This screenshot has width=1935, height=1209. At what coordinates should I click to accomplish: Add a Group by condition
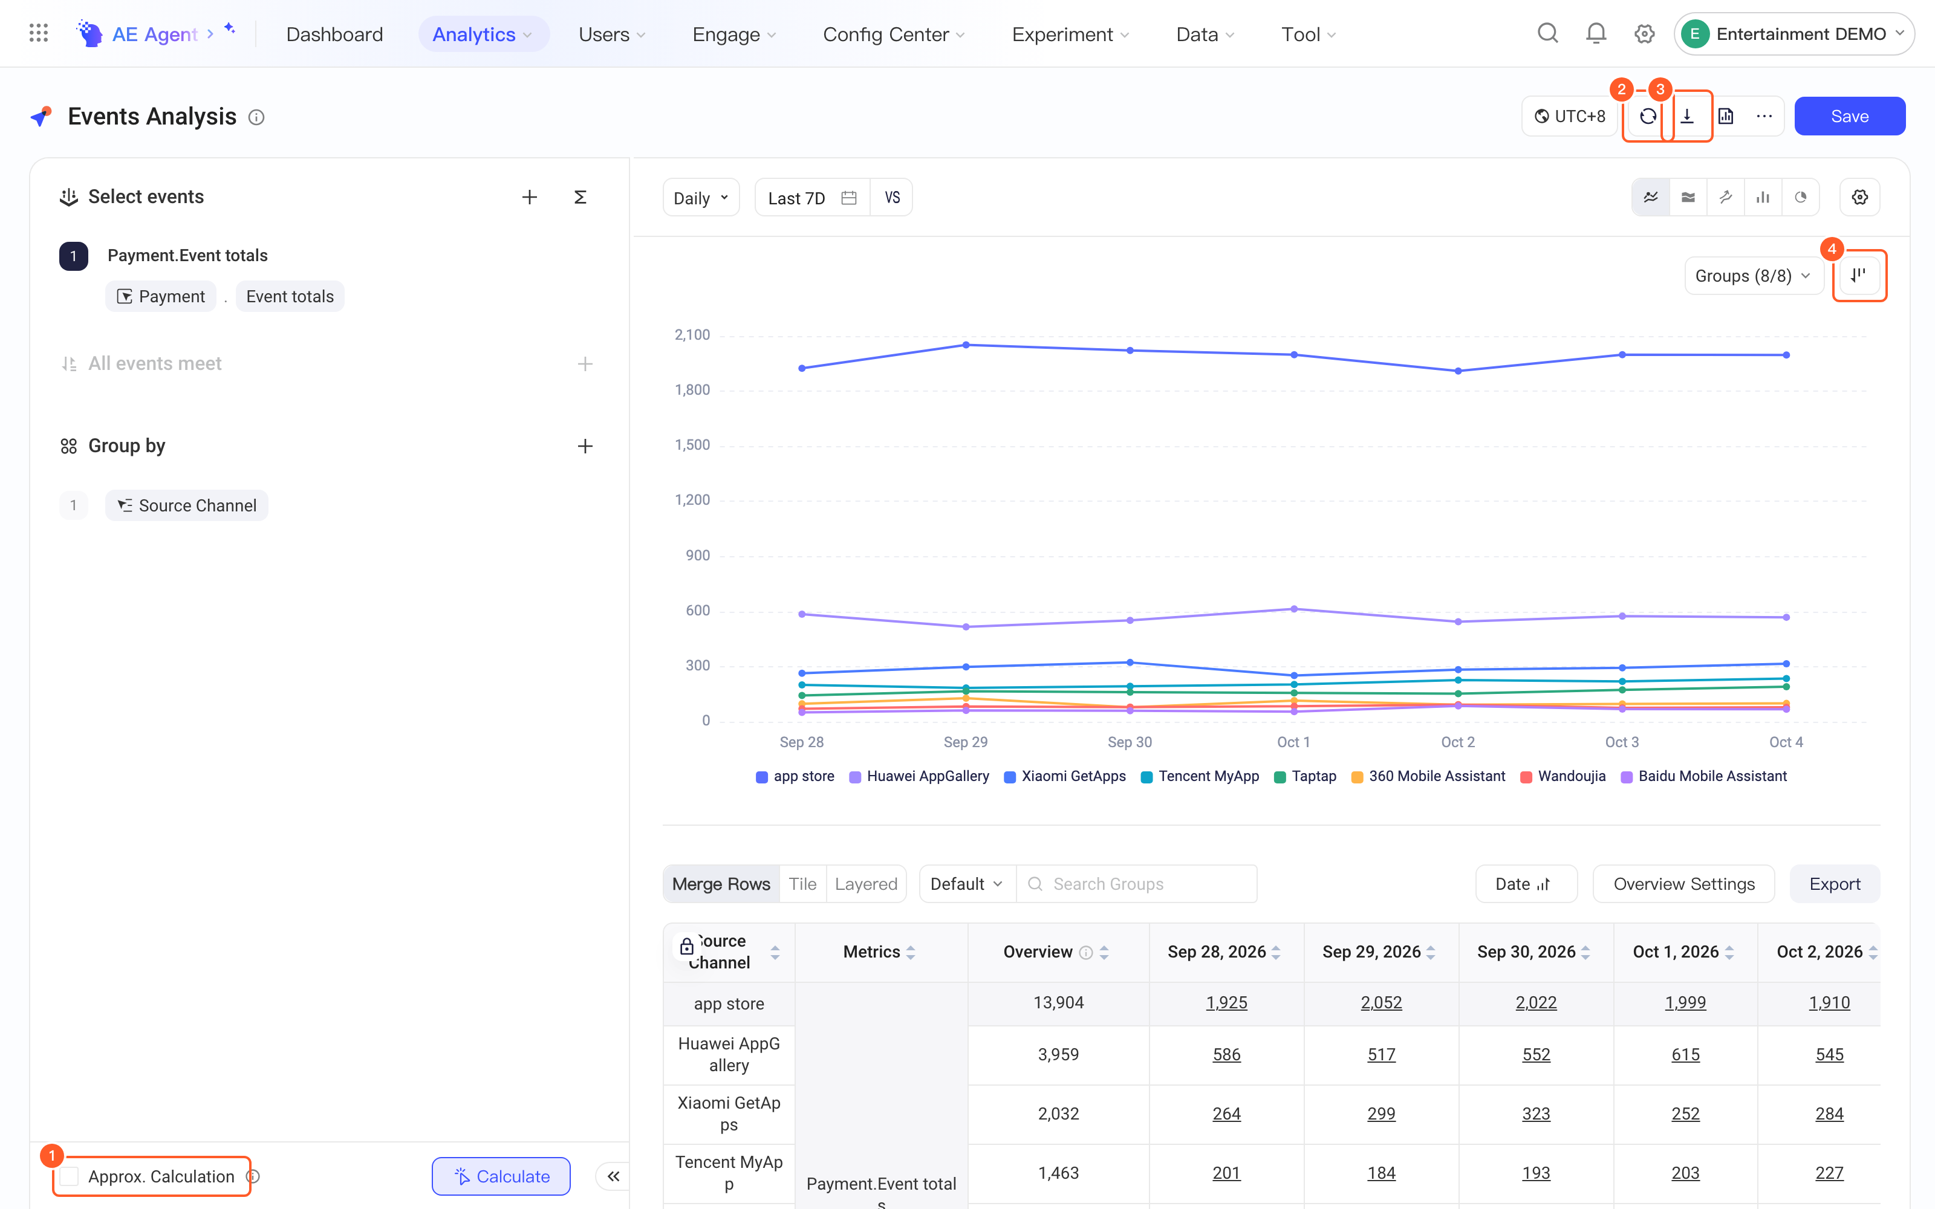[585, 446]
